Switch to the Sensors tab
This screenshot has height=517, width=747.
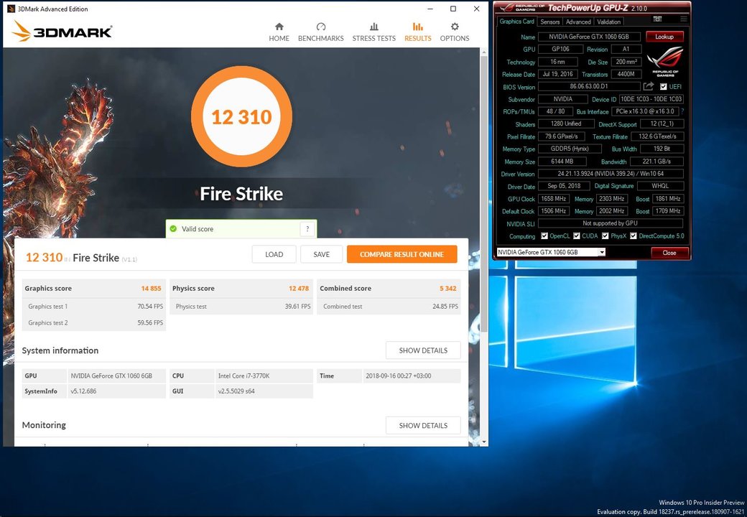coord(549,22)
